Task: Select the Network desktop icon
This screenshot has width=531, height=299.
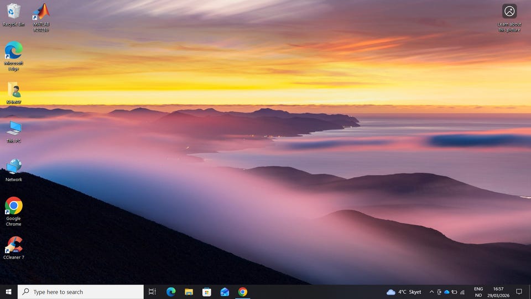Action: click(x=13, y=167)
